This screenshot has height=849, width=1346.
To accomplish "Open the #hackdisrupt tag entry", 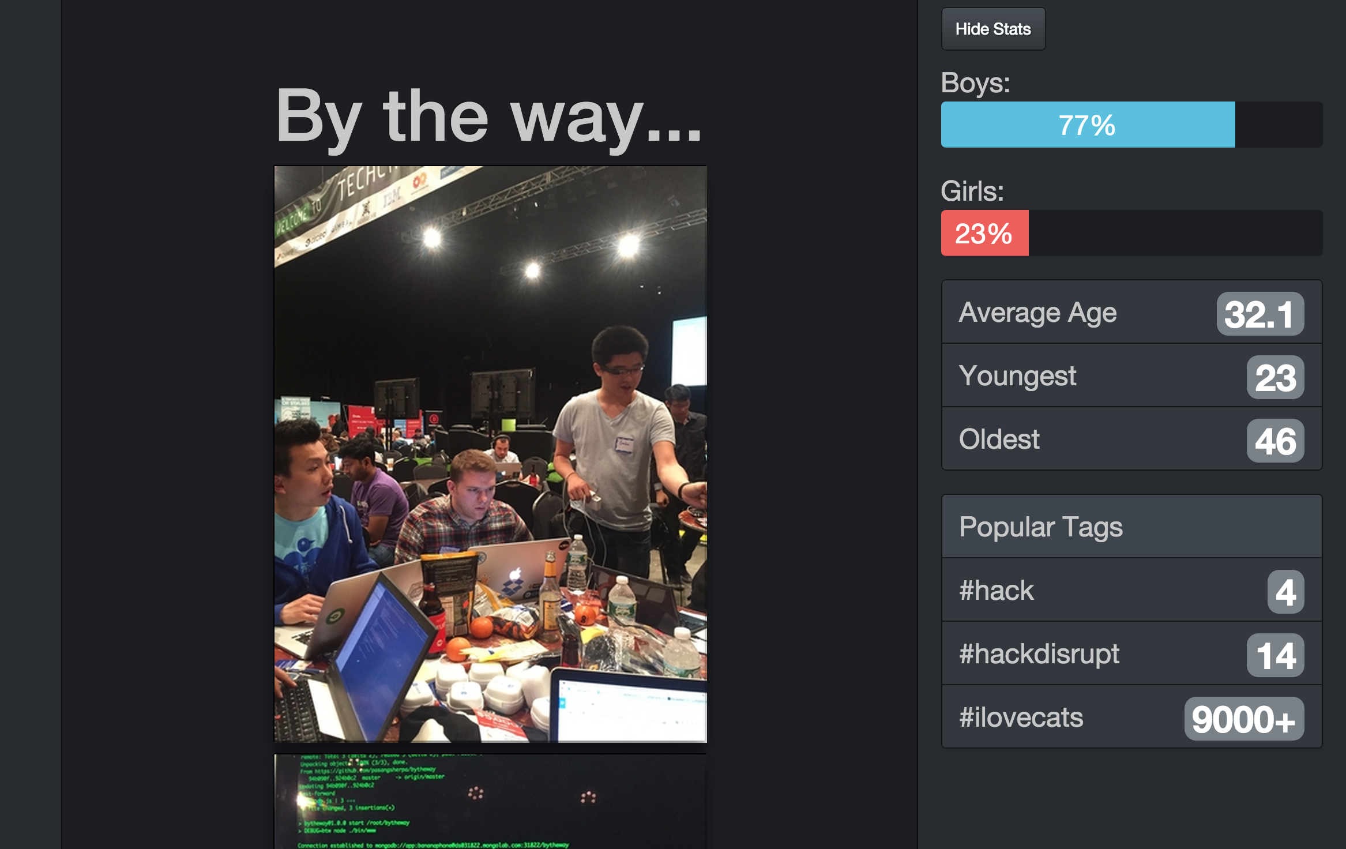I will point(1131,653).
